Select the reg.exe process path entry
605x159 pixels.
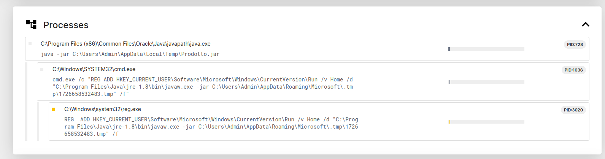[103, 109]
